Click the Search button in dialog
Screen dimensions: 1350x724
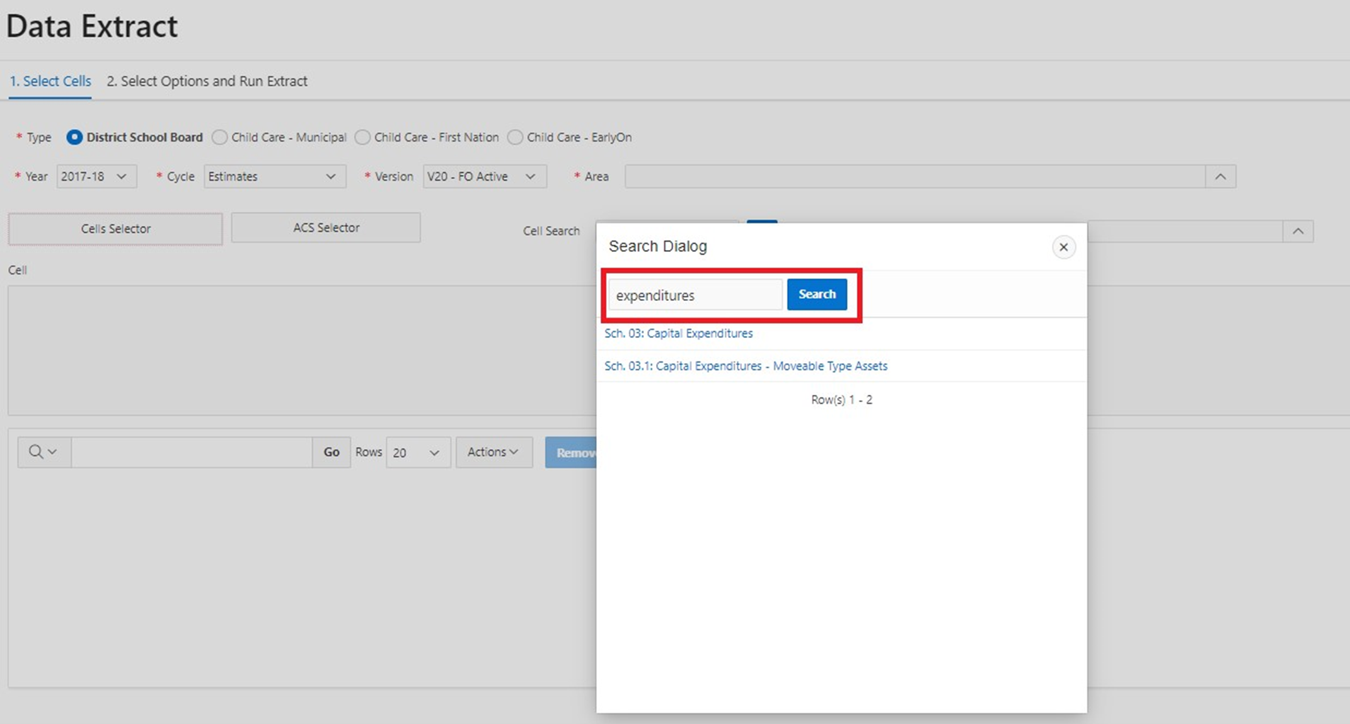coord(814,293)
